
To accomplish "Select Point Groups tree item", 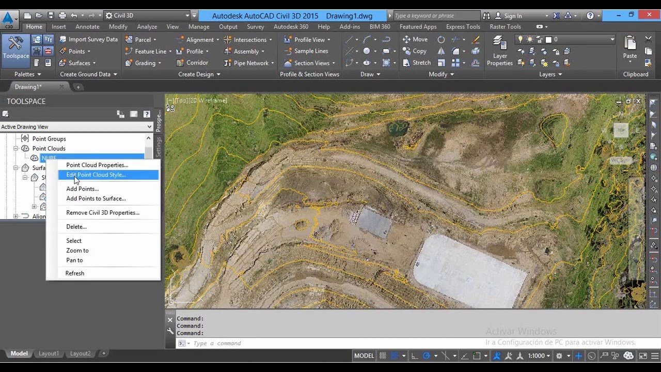I will click(49, 138).
